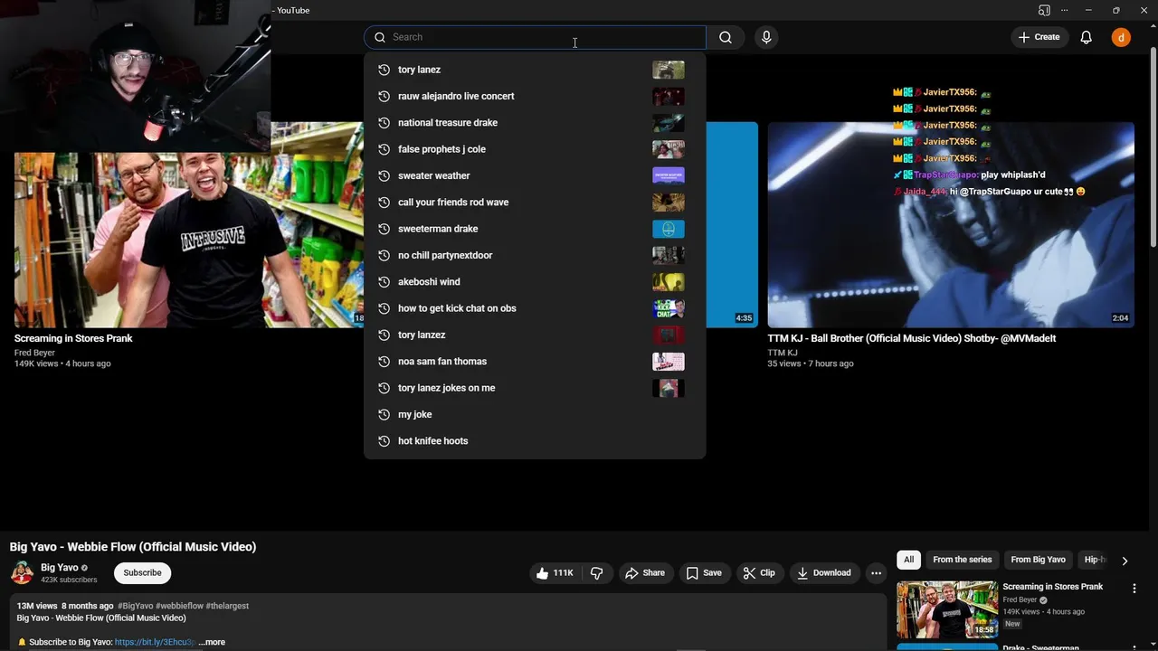
Task: Select 'false prophets j cole' suggestion
Action: 534,149
